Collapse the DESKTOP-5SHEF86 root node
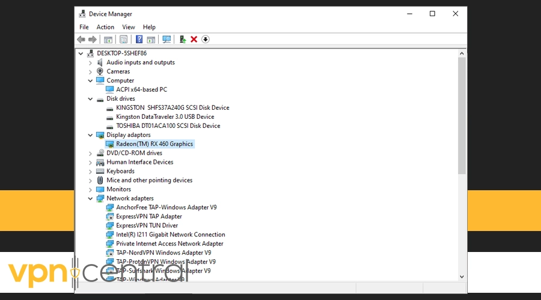This screenshot has width=541, height=300. tap(81, 53)
